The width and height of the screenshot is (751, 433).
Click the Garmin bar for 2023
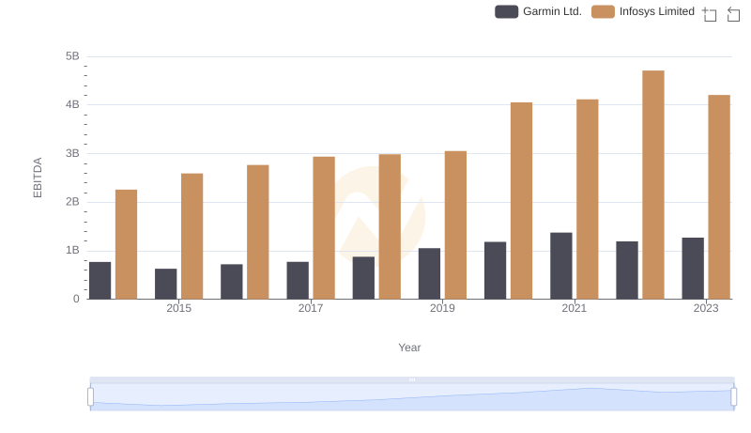click(x=693, y=269)
